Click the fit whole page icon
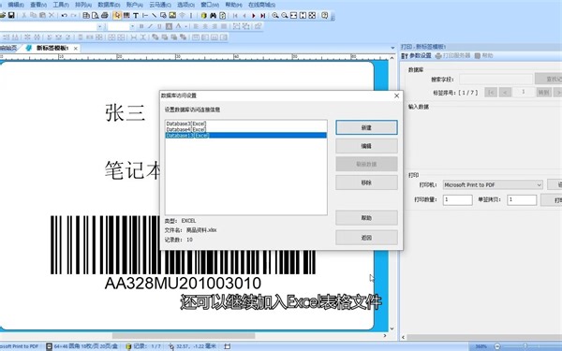Image resolution: width=562 pixels, height=351 pixels. click(x=312, y=15)
